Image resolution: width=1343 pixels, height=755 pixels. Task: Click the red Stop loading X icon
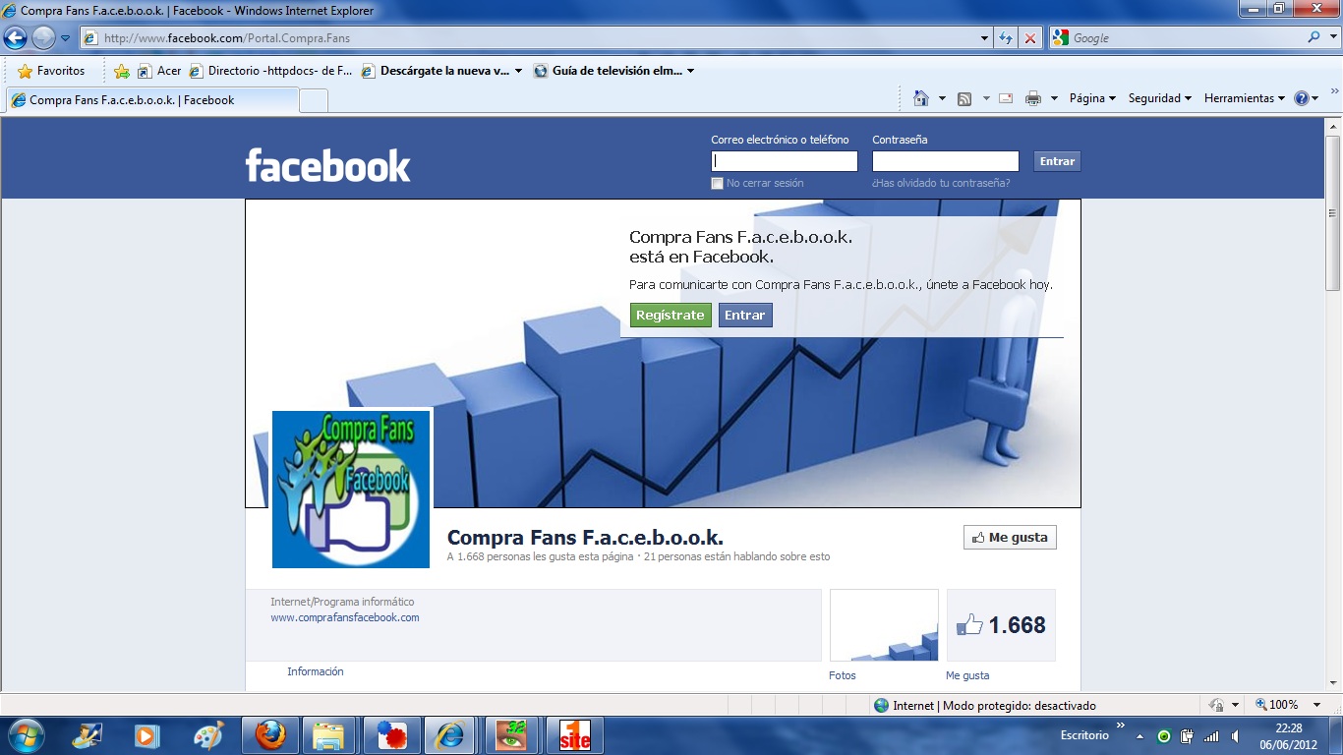(x=1029, y=38)
